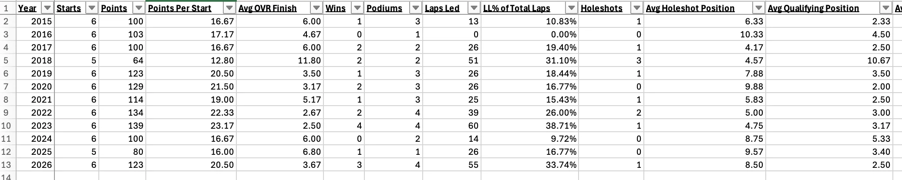Screen dimensions: 902x180
Task: Select row 5 by its row header
Action: coord(6,60)
